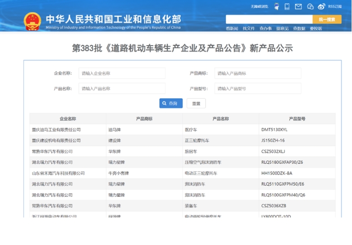Click the 产品名称 column header
The height and width of the screenshot is (245, 352).
click(221, 119)
